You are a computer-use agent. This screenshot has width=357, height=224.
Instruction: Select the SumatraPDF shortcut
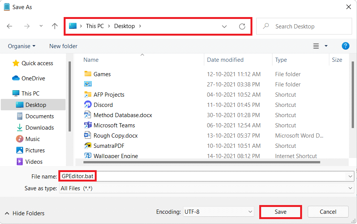coord(109,146)
